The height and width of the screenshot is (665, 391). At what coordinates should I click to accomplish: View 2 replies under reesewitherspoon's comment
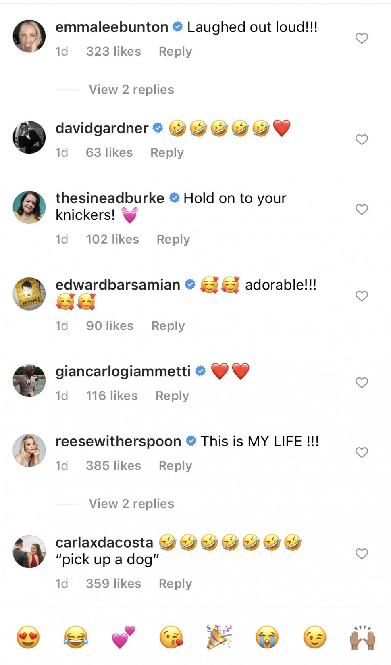tap(131, 504)
